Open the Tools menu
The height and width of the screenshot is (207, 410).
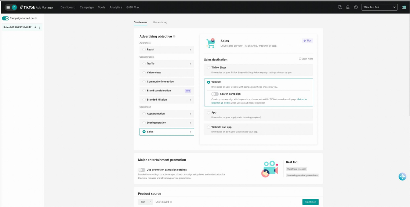[101, 7]
